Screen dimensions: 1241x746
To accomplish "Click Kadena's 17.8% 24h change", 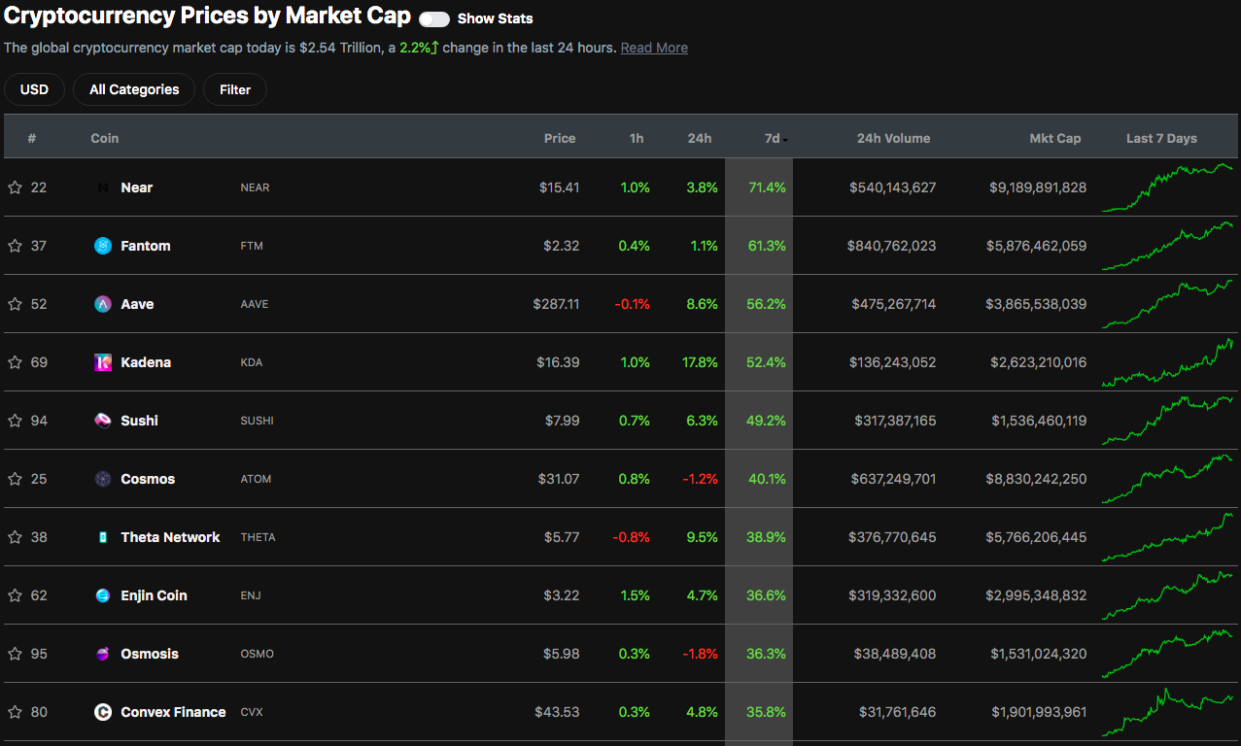I will pyautogui.click(x=700, y=362).
